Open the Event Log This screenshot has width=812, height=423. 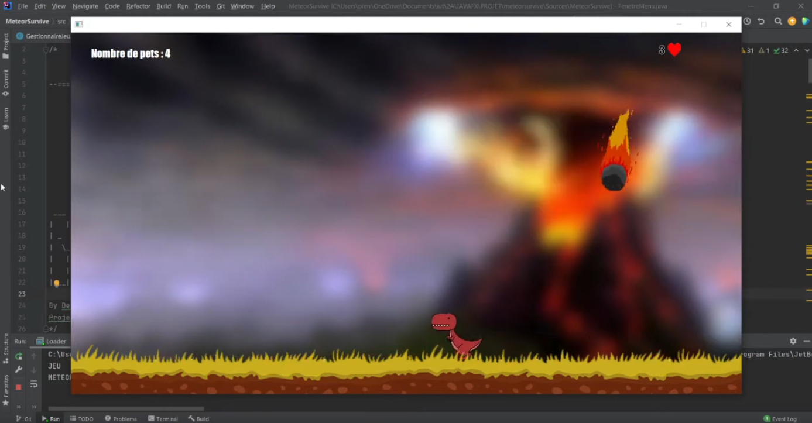pyautogui.click(x=780, y=419)
